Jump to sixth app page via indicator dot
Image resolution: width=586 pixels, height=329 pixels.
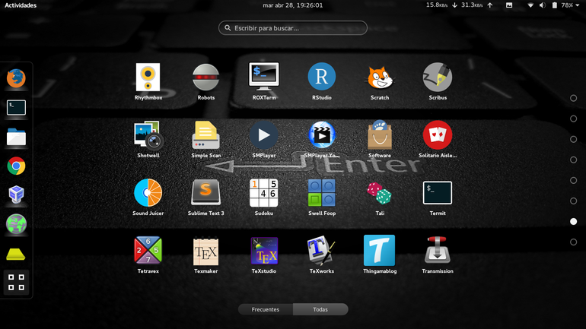[573, 201]
